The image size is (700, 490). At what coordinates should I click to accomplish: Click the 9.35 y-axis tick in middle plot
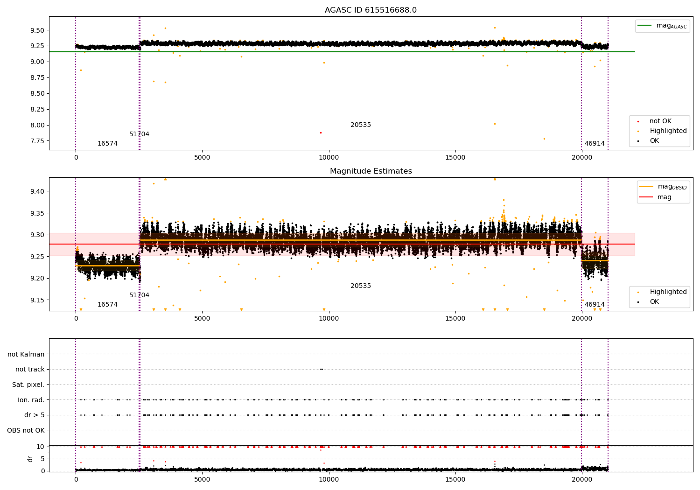point(37,213)
